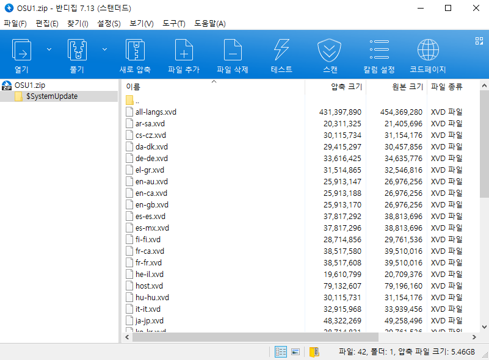This screenshot has height=360, width=489.
Task: Expand the 풀기 dropdown arrow
Action: (x=105, y=49)
